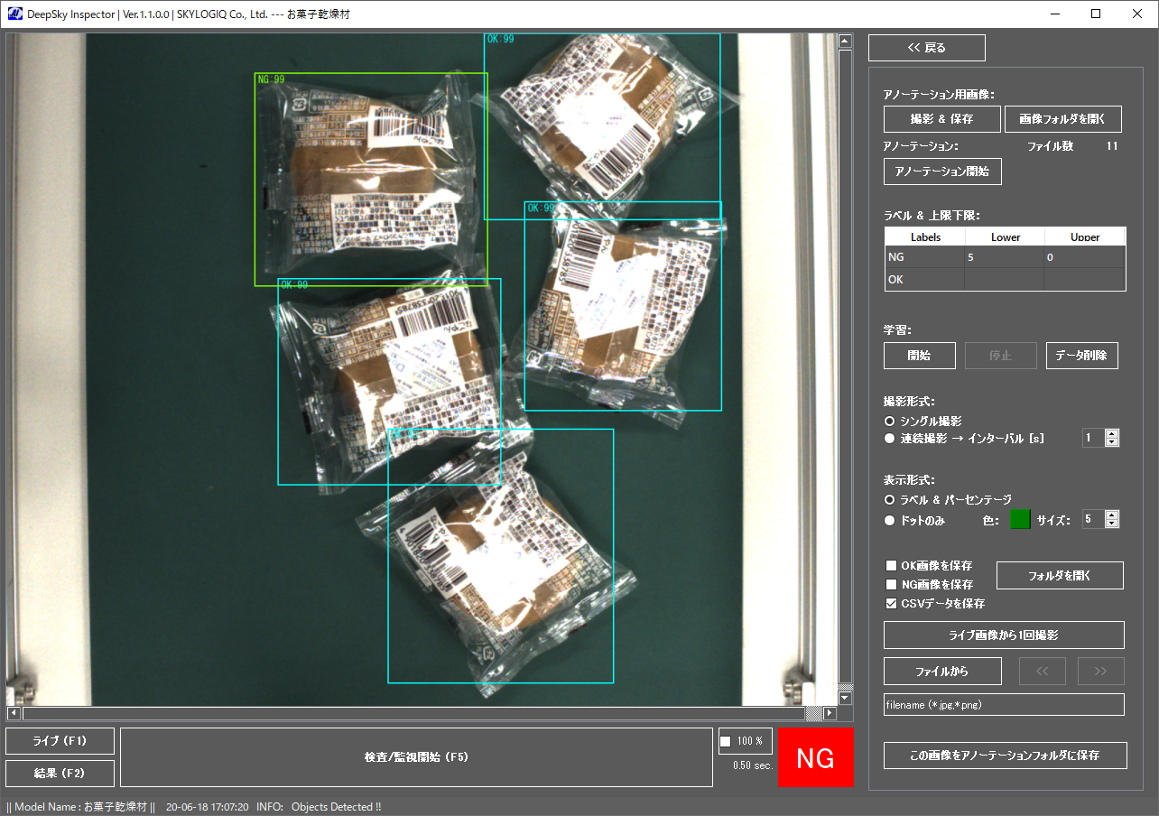Click the green 色 color swatch
Screen dimensions: 1159x816
pyautogui.click(x=1020, y=519)
